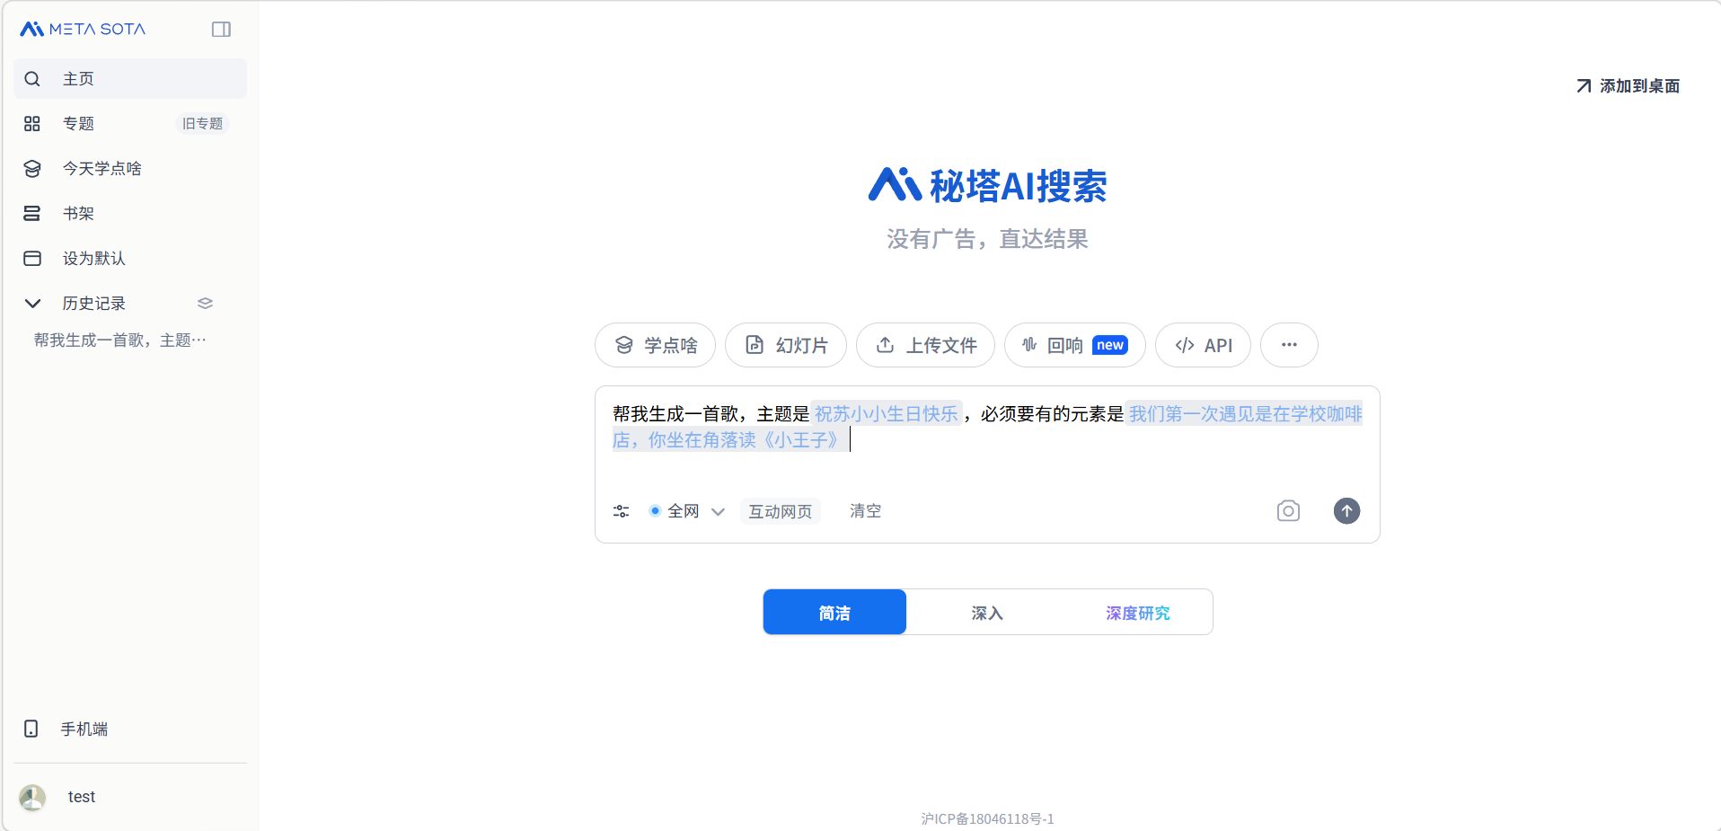Click 清空 to clear the input
Image resolution: width=1721 pixels, height=831 pixels.
click(865, 511)
